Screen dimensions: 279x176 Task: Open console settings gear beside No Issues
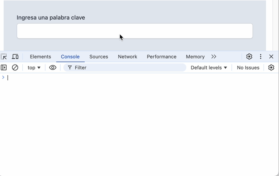(271, 67)
